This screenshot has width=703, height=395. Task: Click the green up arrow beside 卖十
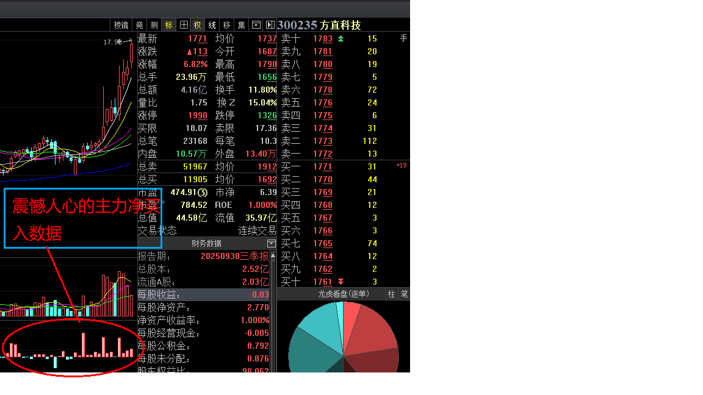(x=341, y=38)
